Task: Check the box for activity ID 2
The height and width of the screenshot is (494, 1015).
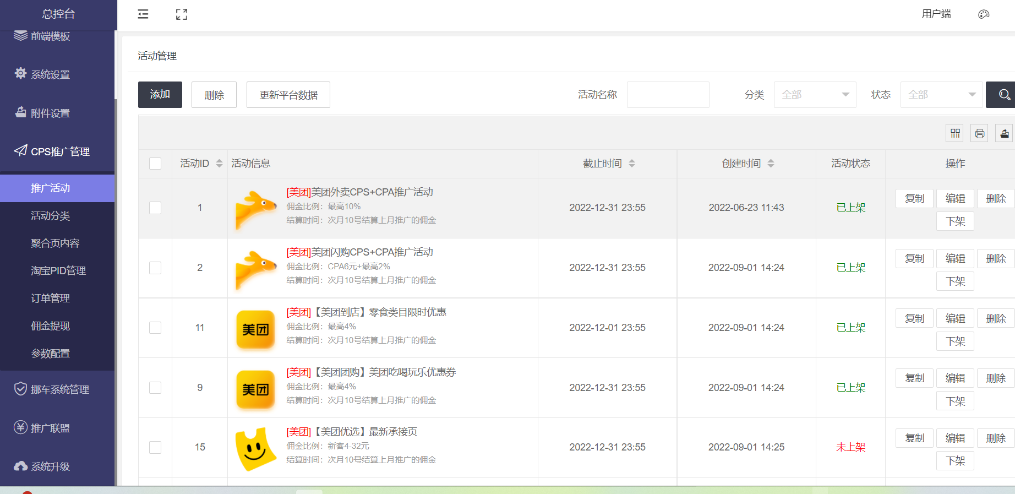Action: coord(155,268)
